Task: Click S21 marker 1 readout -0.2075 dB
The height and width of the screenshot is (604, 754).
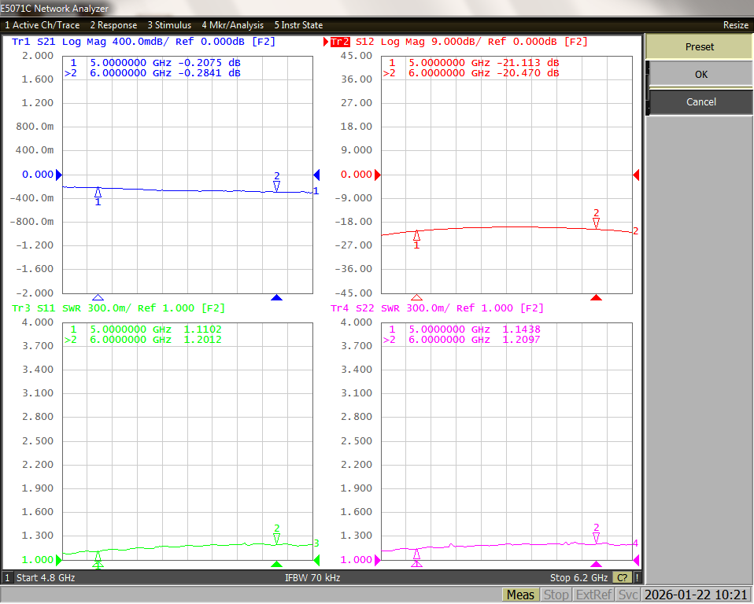Action: pyautogui.click(x=209, y=63)
